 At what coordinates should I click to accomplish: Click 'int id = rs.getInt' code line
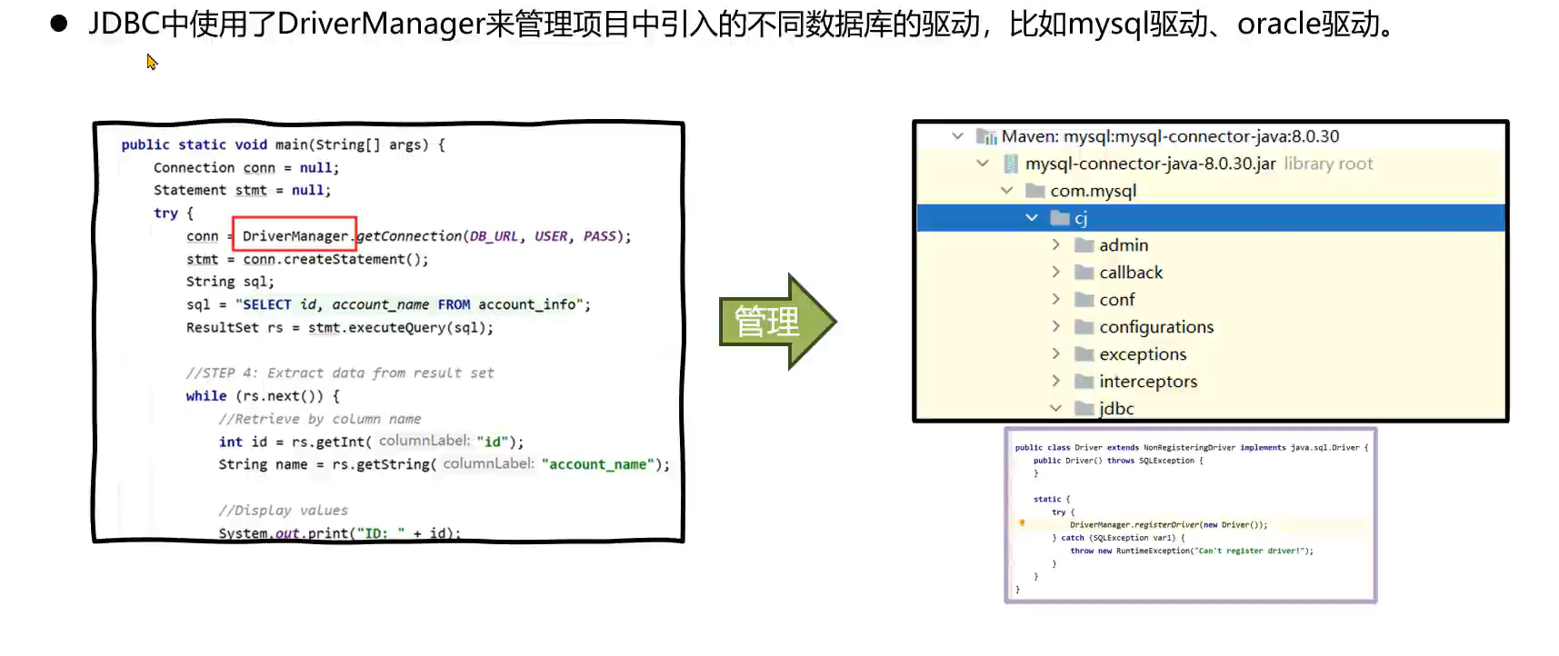(x=371, y=442)
